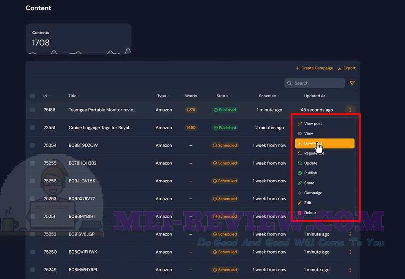Open the Cruise Luggage Tags for Royal title
Image resolution: width=405 pixels, height=279 pixels.
click(x=100, y=127)
